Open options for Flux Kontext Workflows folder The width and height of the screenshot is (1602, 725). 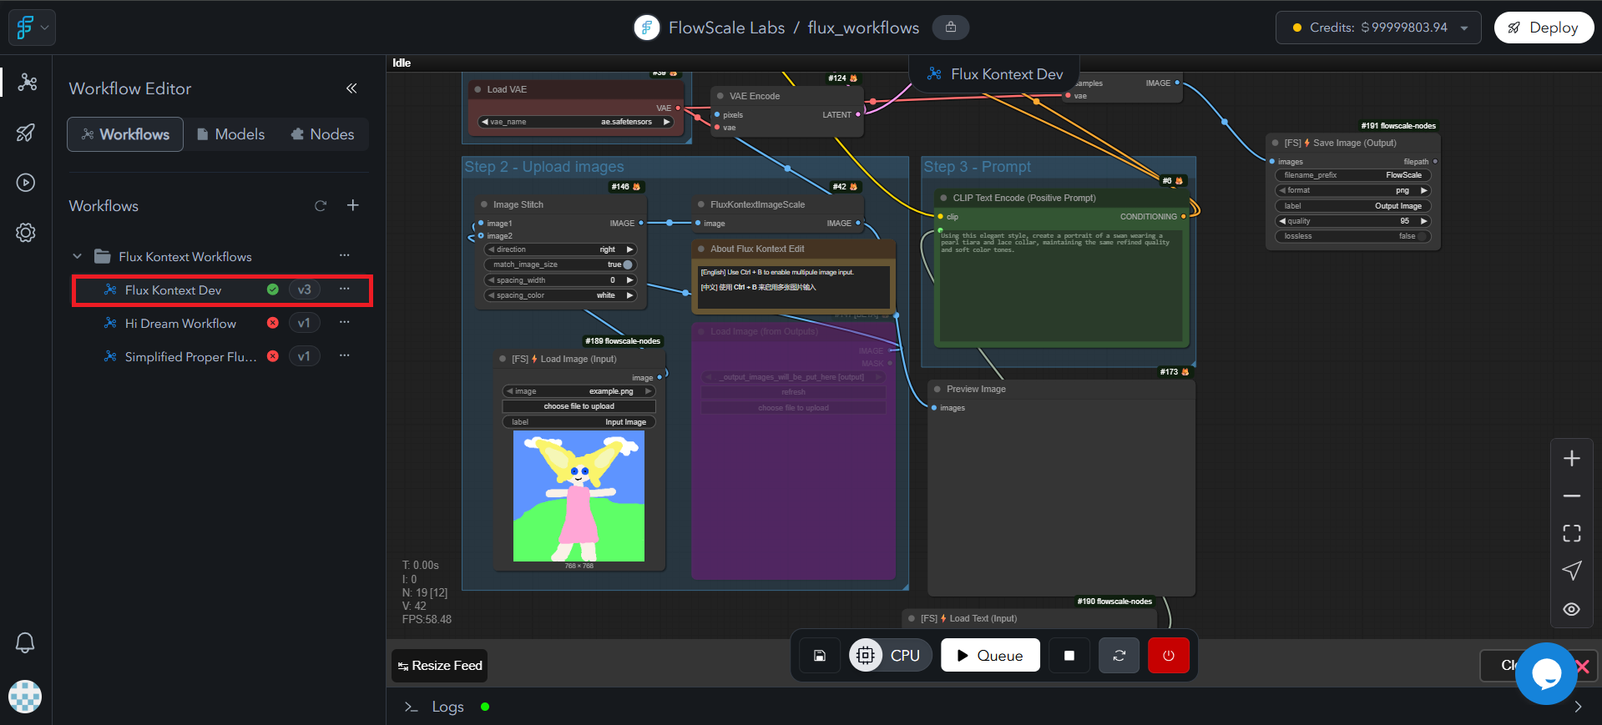pyautogui.click(x=344, y=255)
